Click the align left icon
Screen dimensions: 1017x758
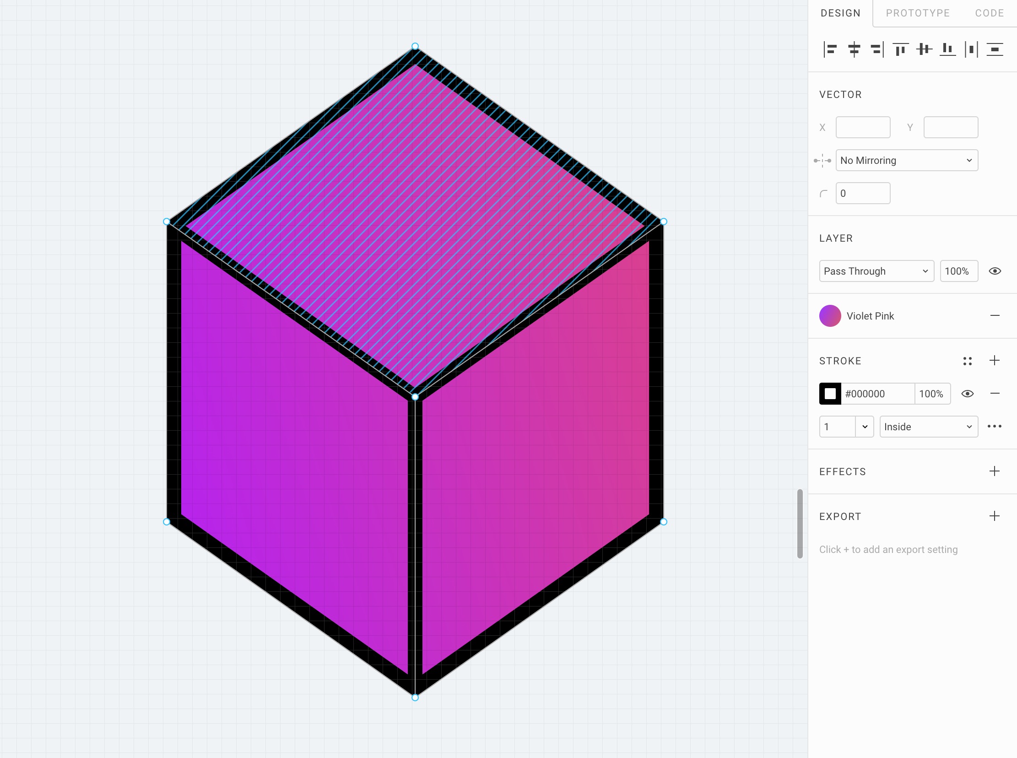pos(830,49)
